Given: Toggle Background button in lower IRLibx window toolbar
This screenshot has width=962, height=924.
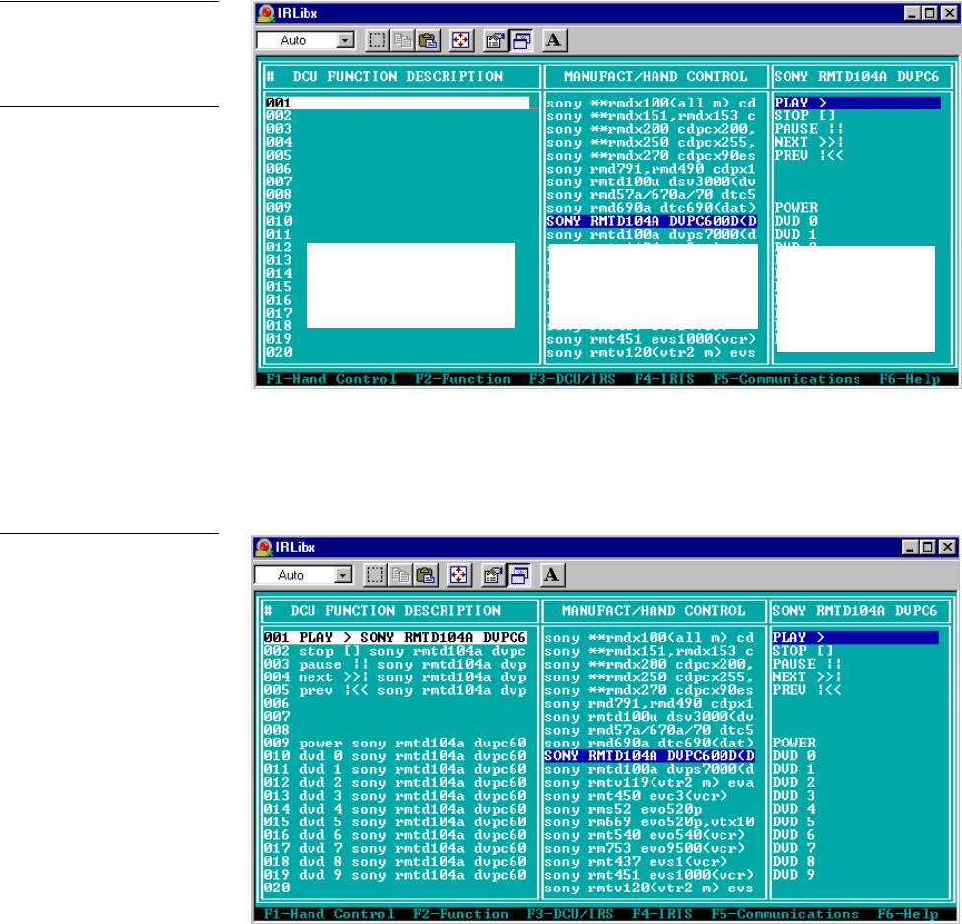Looking at the screenshot, I should [519, 575].
